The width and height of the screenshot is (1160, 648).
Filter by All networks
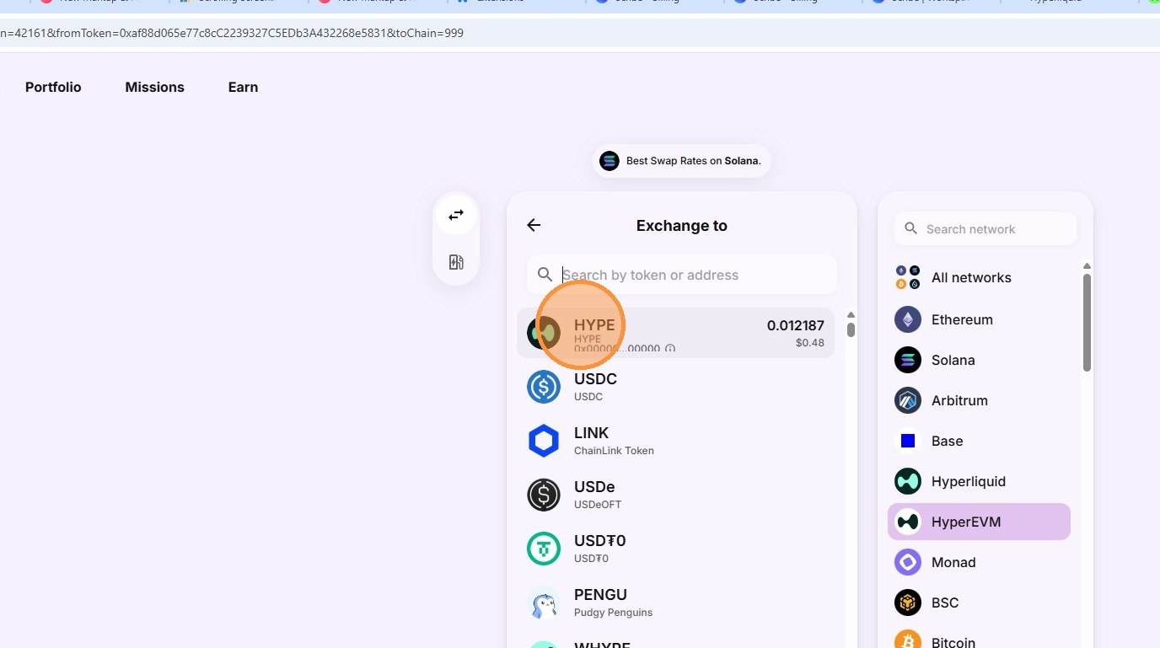(970, 277)
